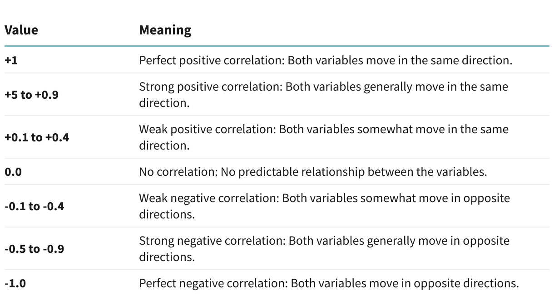Click the No correlation description text
This screenshot has height=300, width=554.
[x=313, y=172]
